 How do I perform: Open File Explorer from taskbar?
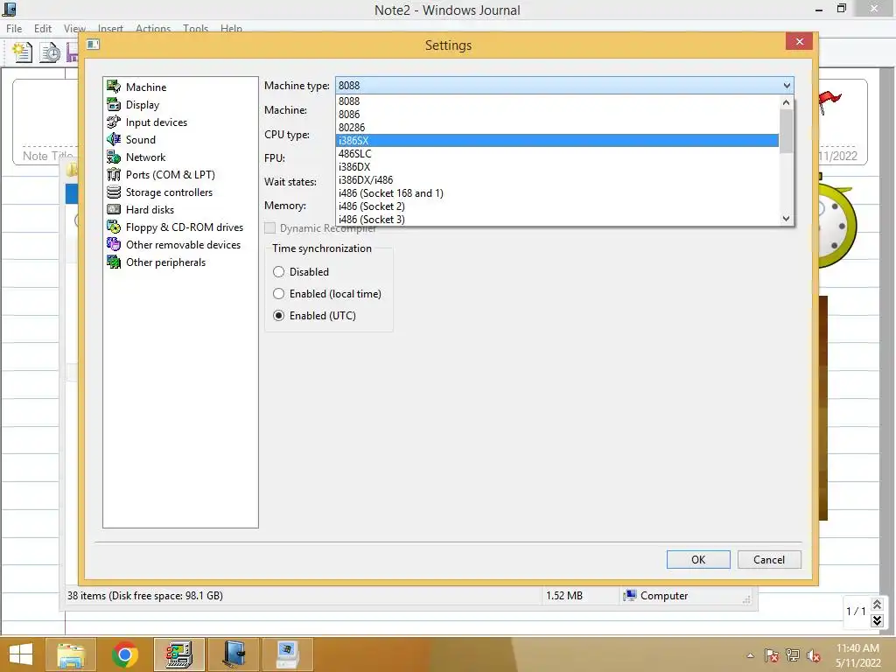(x=71, y=654)
